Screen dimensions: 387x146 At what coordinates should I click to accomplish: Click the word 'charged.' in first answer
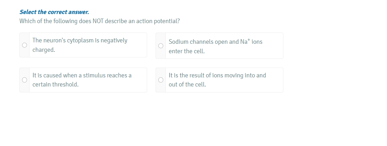tap(44, 50)
